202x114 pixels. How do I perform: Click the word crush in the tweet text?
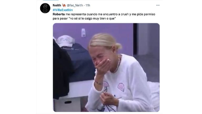[x=125, y=14]
